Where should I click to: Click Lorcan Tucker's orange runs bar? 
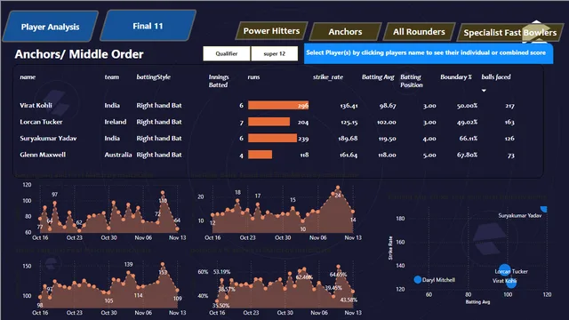click(268, 122)
